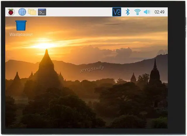Click the small temple on the far left
Screen dimensions: 187x136
pyautogui.click(x=17, y=77)
